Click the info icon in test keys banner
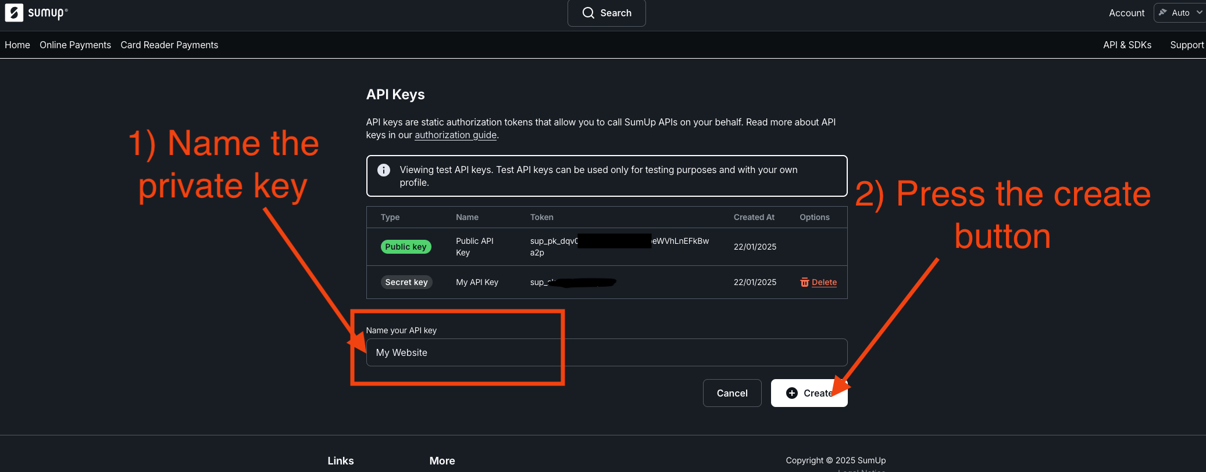This screenshot has height=472, width=1206. click(x=384, y=170)
